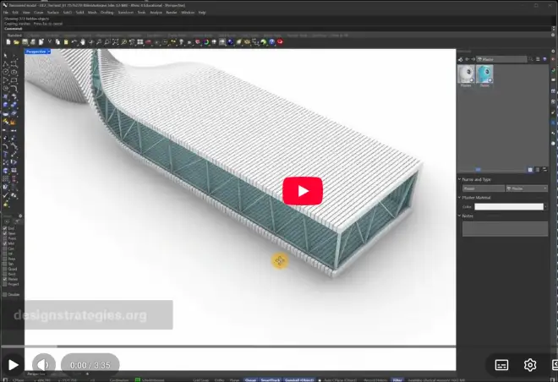Toggle the Disable osnap checkbox
Image resolution: width=558 pixels, height=382 pixels.
click(5, 294)
